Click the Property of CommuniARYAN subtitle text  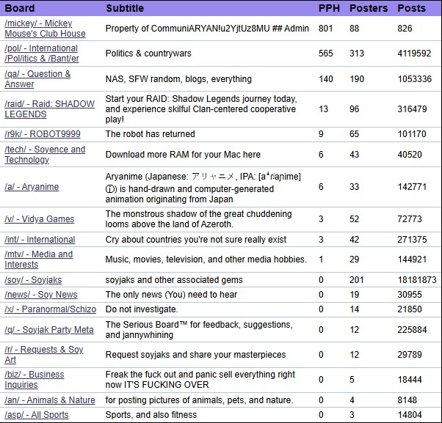pyautogui.click(x=207, y=28)
